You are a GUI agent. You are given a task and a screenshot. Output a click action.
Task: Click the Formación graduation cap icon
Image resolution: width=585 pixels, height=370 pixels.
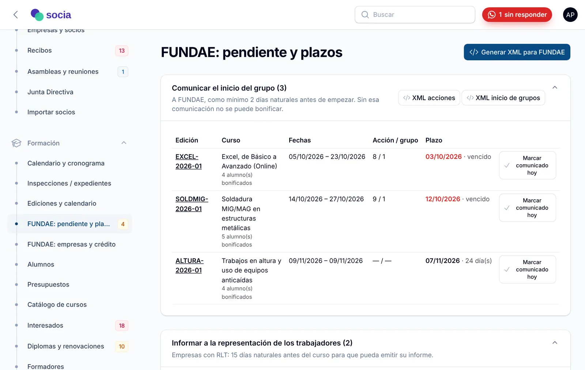coord(16,143)
